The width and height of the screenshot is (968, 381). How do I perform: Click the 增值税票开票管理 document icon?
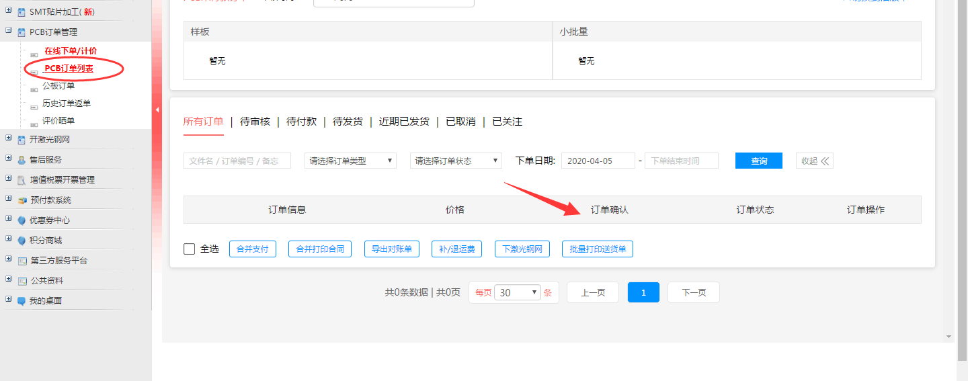pos(22,180)
